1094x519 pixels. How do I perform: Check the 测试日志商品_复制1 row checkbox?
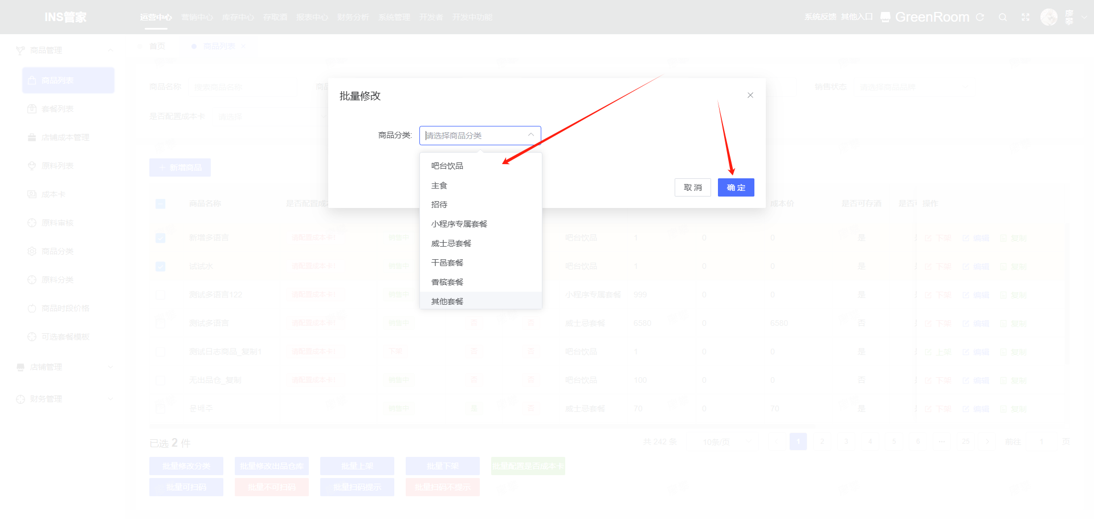160,352
